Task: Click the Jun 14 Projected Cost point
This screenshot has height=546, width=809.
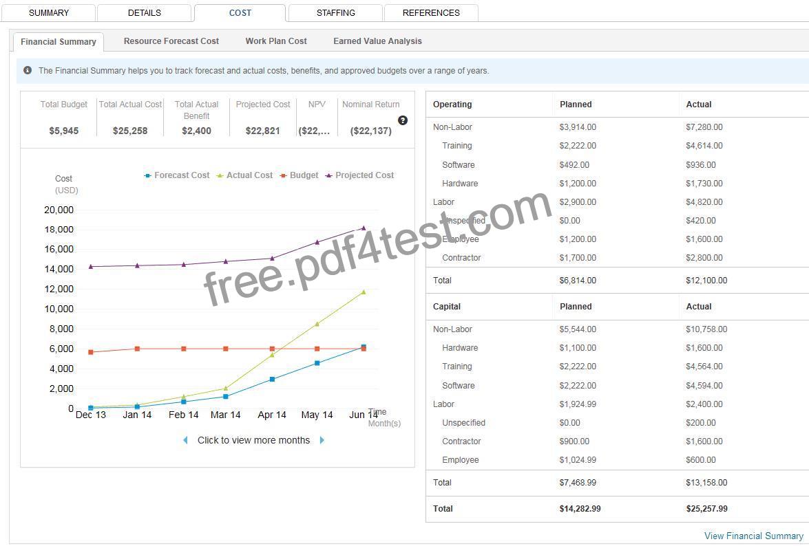Action: [364, 228]
